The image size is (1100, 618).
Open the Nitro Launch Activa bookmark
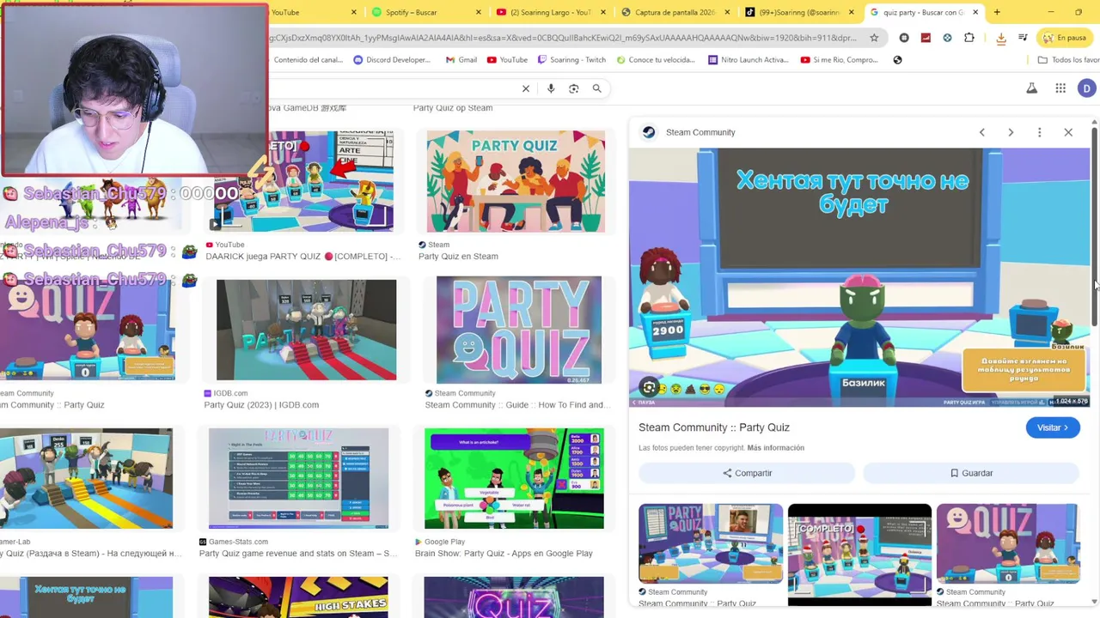[x=748, y=60]
